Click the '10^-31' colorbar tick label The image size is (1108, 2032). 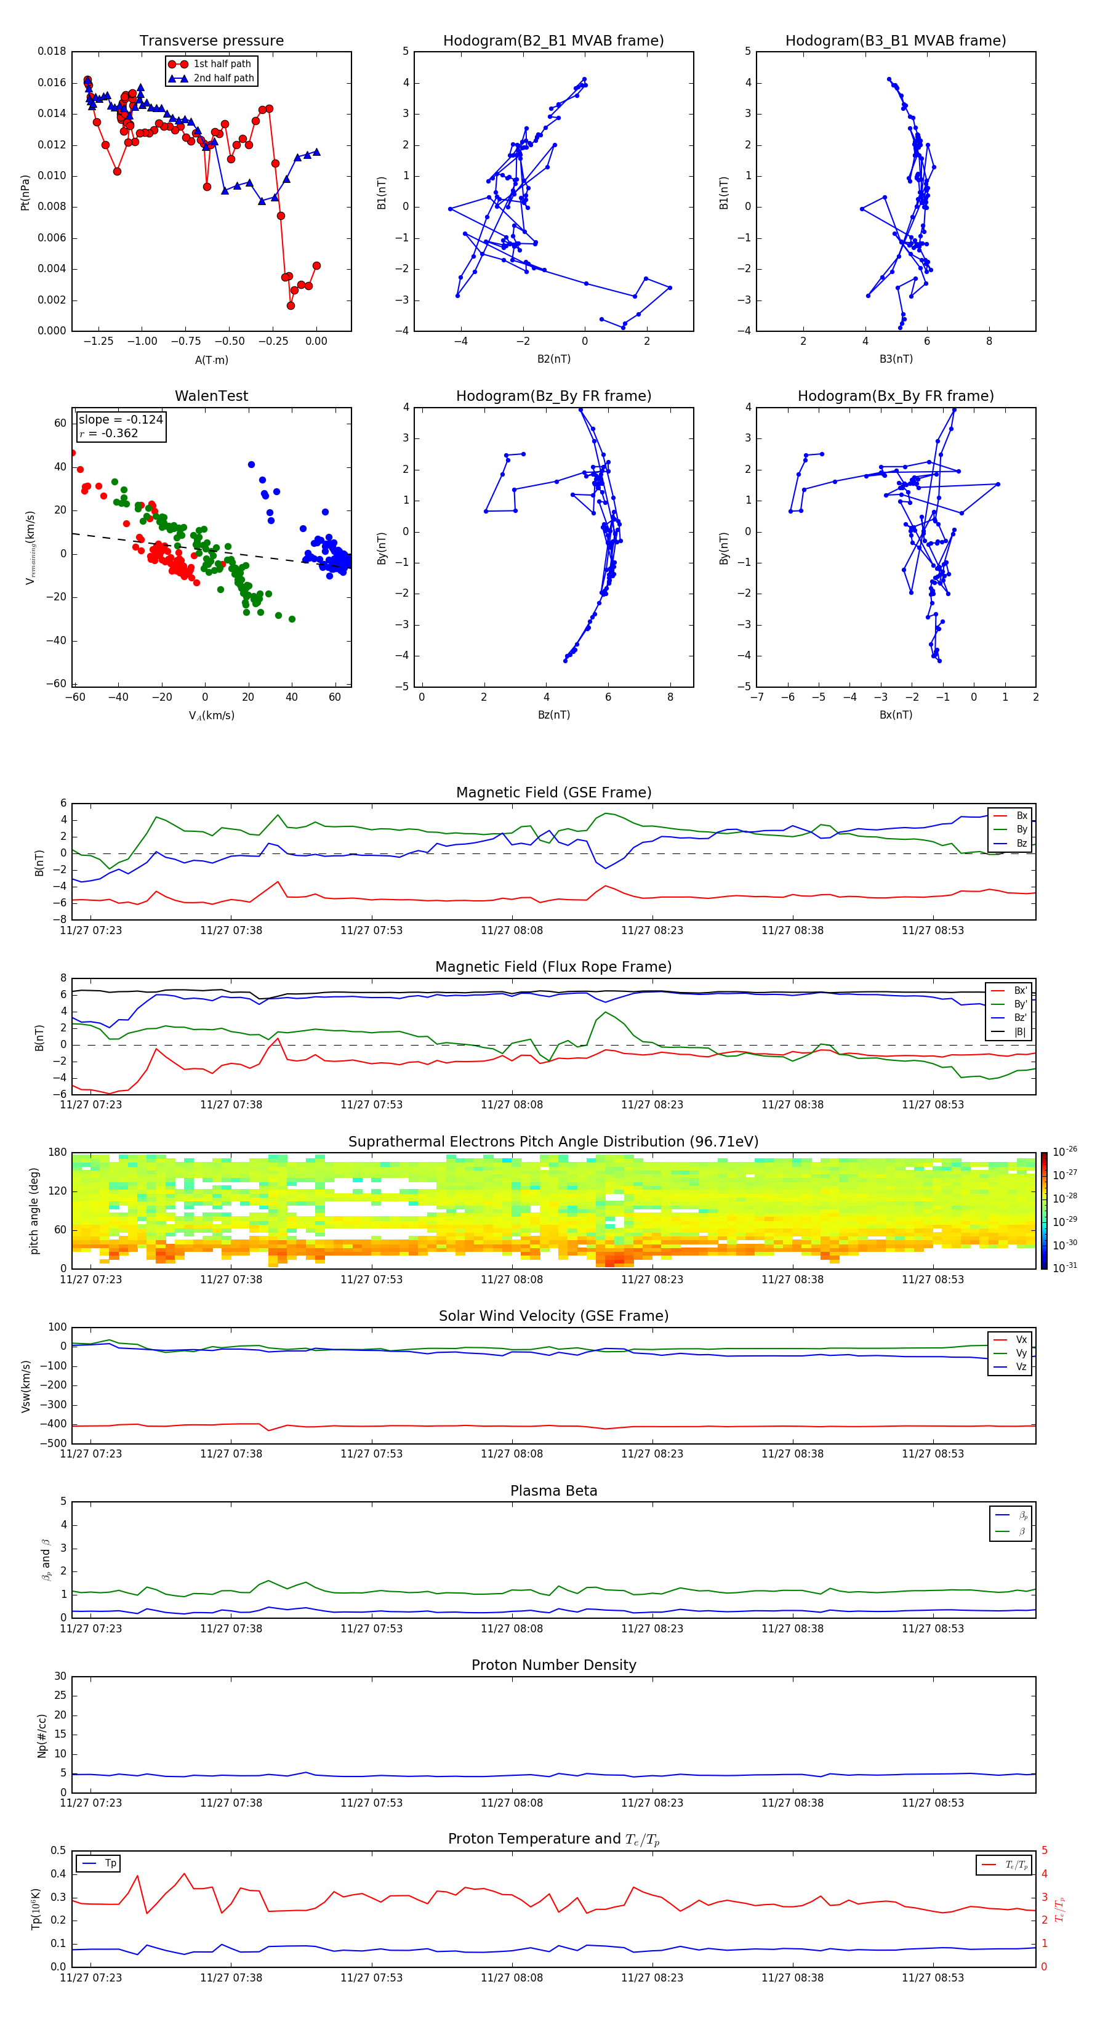[x=1065, y=1267]
